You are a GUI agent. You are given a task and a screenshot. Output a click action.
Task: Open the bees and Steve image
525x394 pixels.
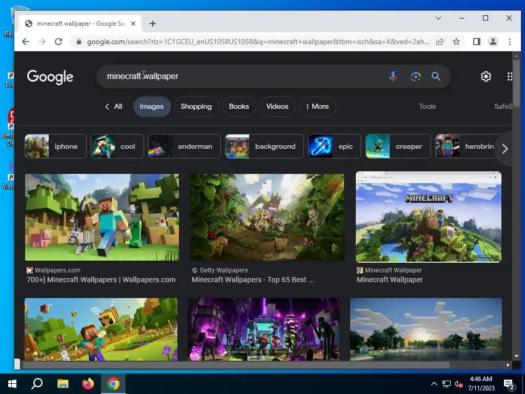[101, 329]
